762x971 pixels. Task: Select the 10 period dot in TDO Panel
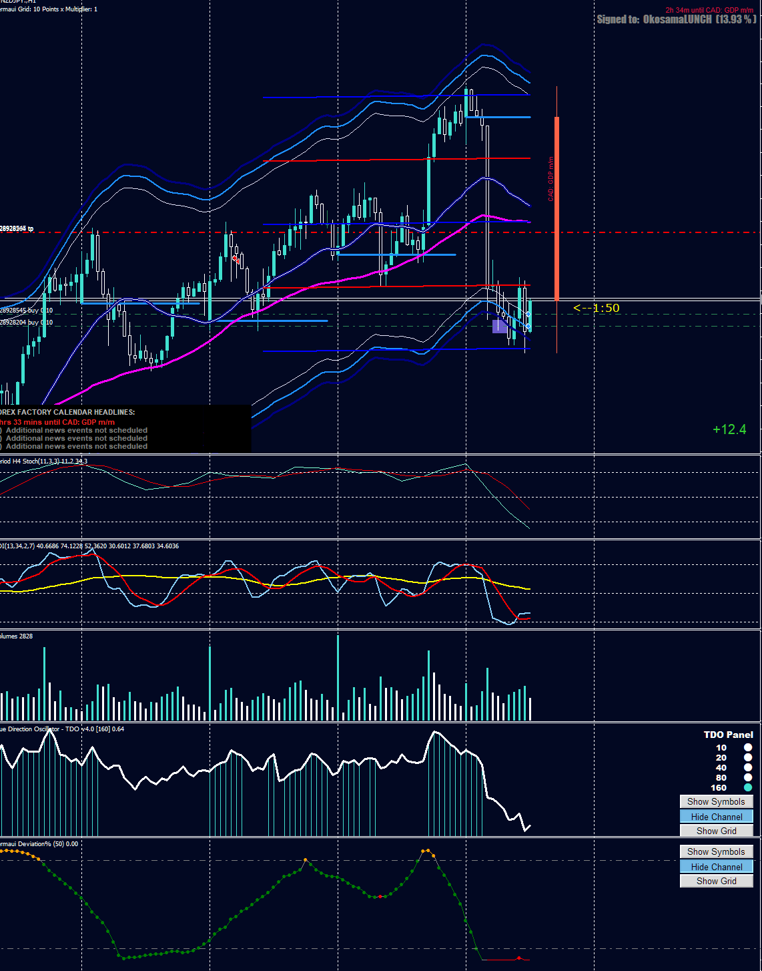(x=748, y=747)
